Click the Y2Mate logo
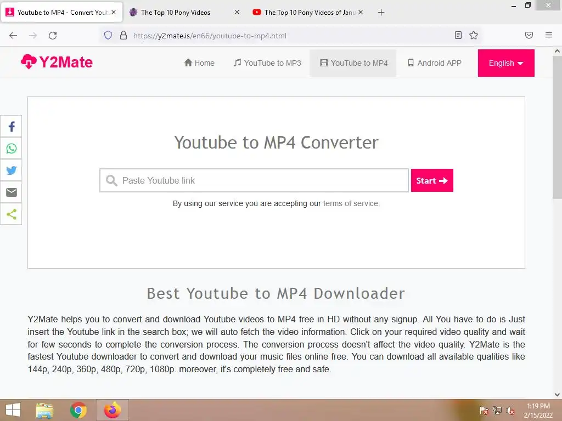This screenshot has height=421, width=562. pos(57,62)
